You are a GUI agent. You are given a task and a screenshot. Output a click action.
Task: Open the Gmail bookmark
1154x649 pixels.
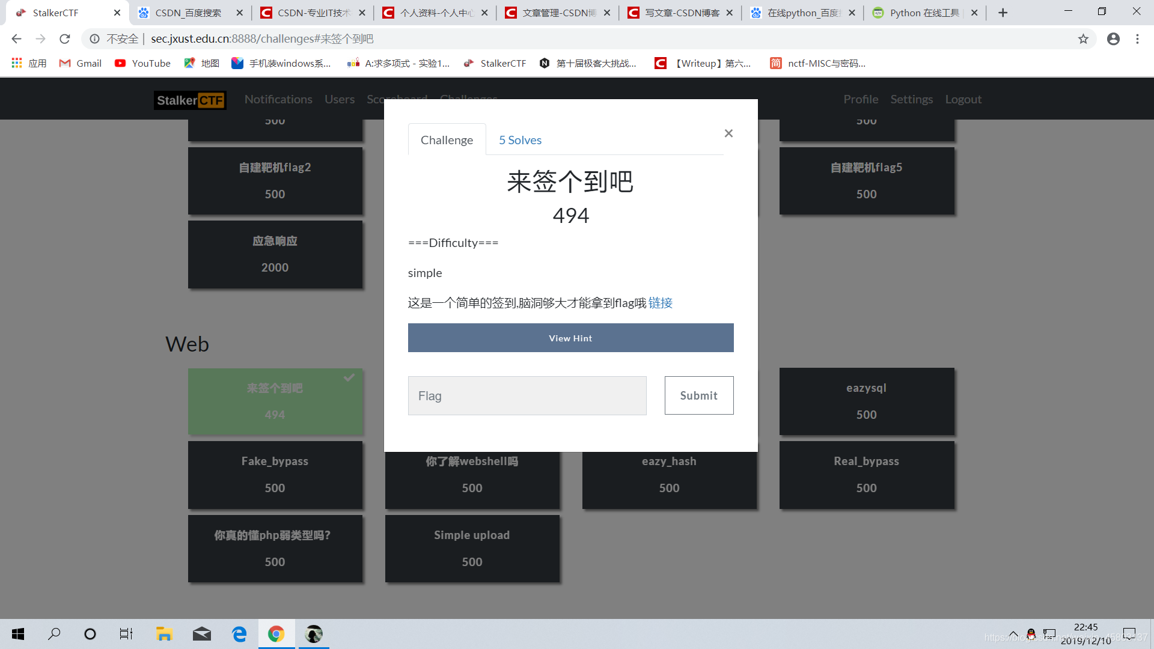(81, 63)
